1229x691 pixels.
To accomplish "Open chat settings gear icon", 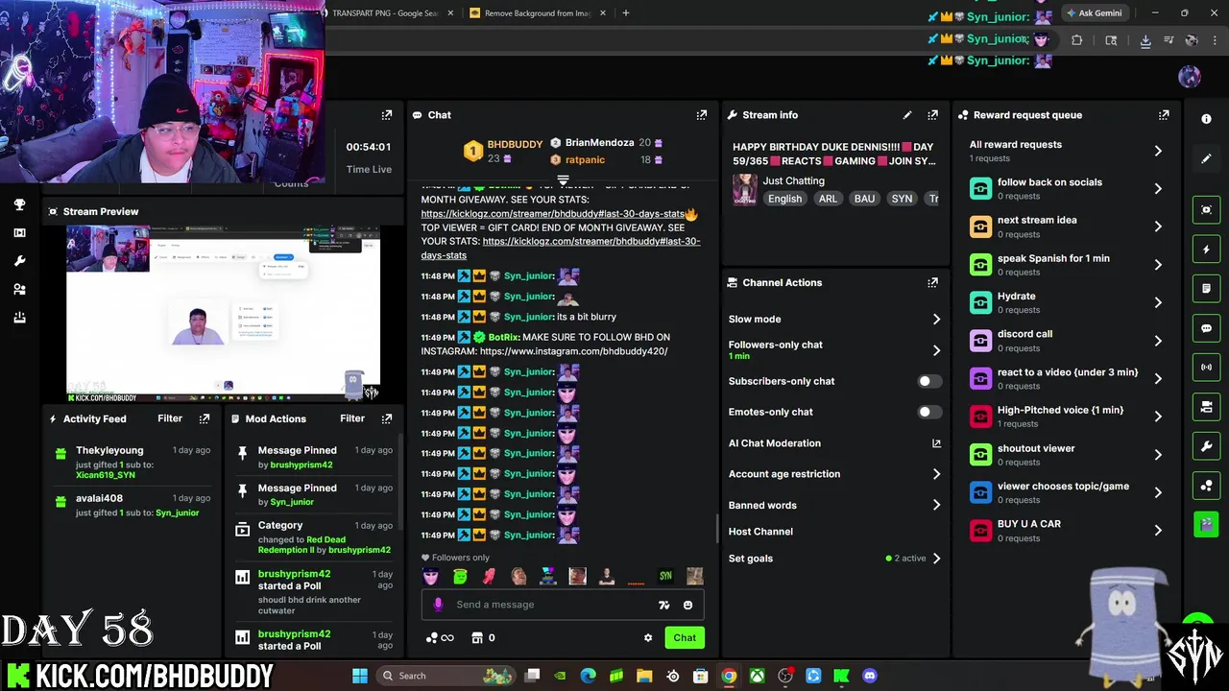I will pyautogui.click(x=648, y=638).
